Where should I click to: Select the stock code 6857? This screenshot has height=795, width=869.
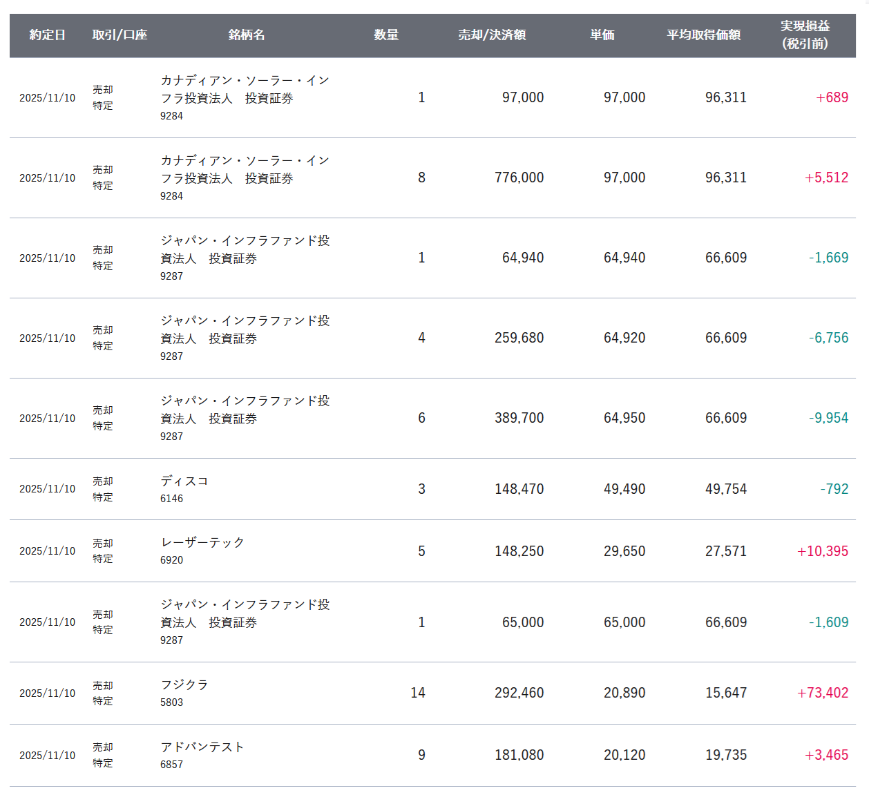[x=171, y=765]
